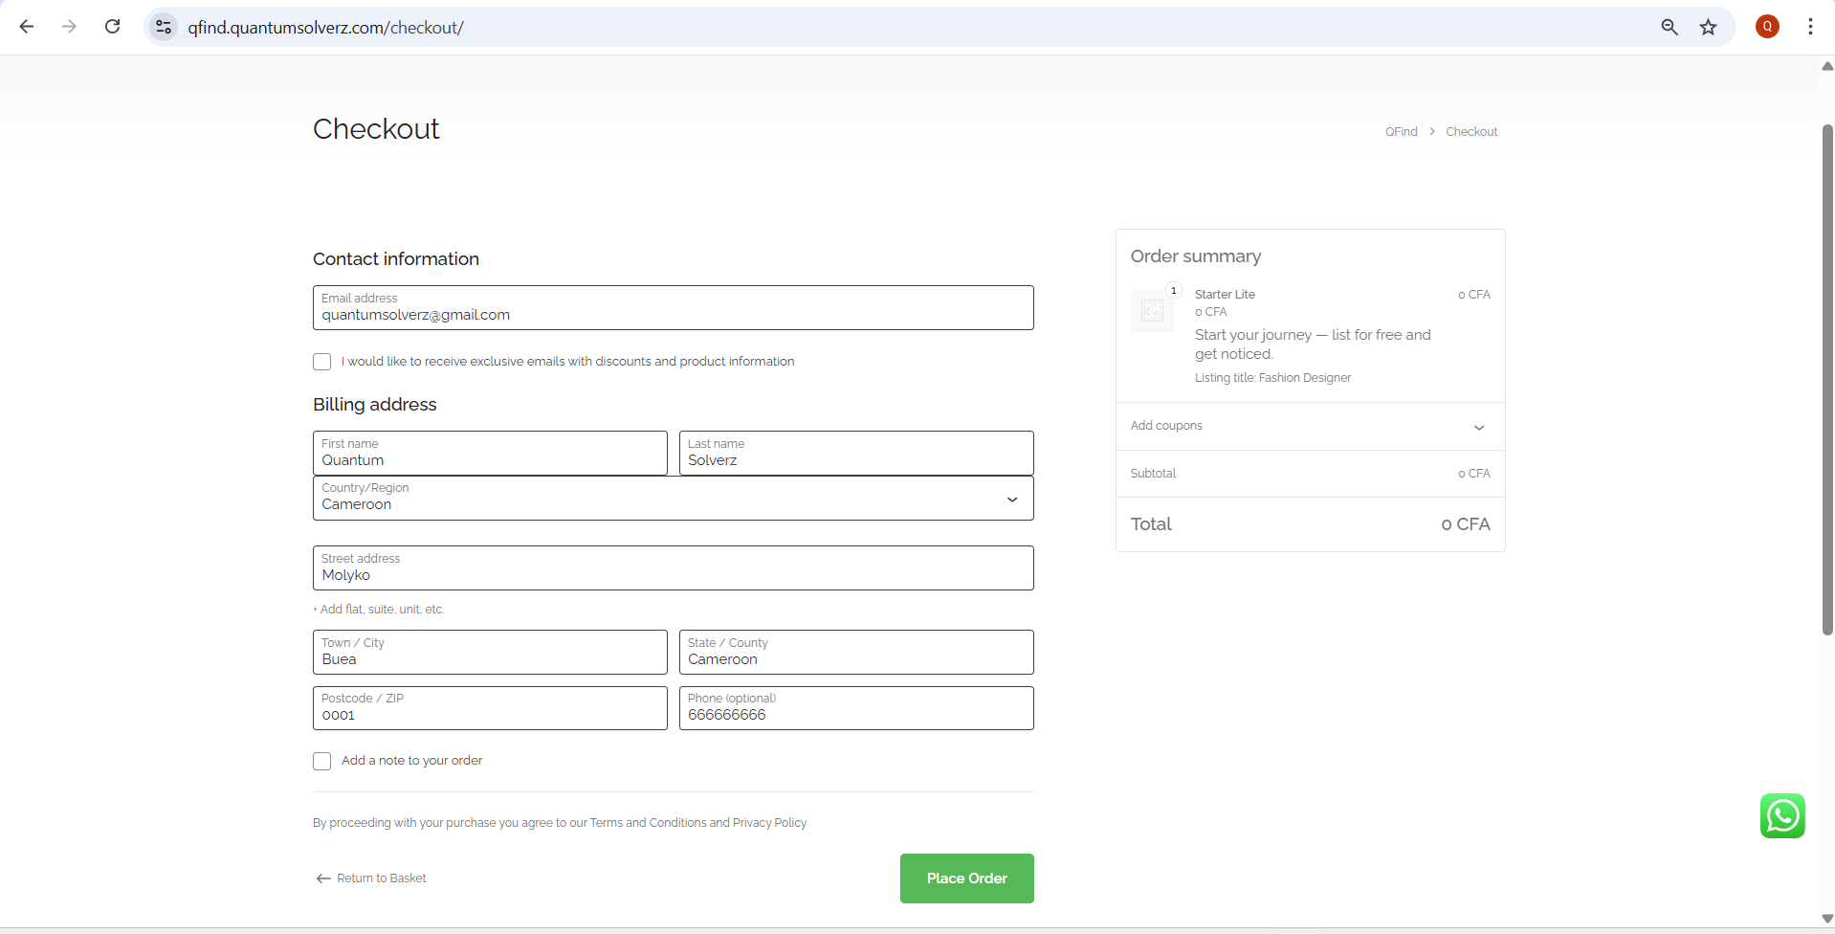Click the zoom magnifier icon in address bar
The height and width of the screenshot is (934, 1835).
point(1669,27)
